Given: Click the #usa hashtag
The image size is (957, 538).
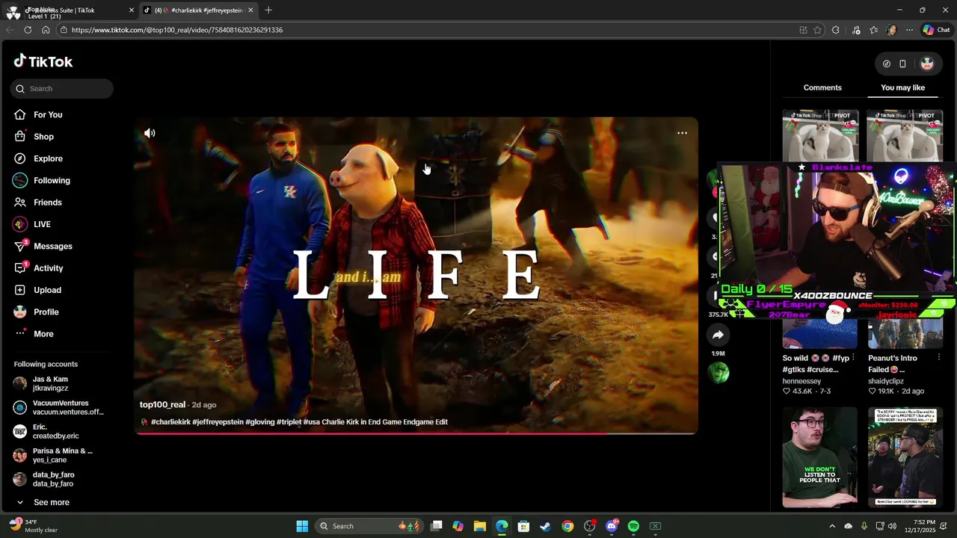Looking at the screenshot, I should (x=311, y=422).
